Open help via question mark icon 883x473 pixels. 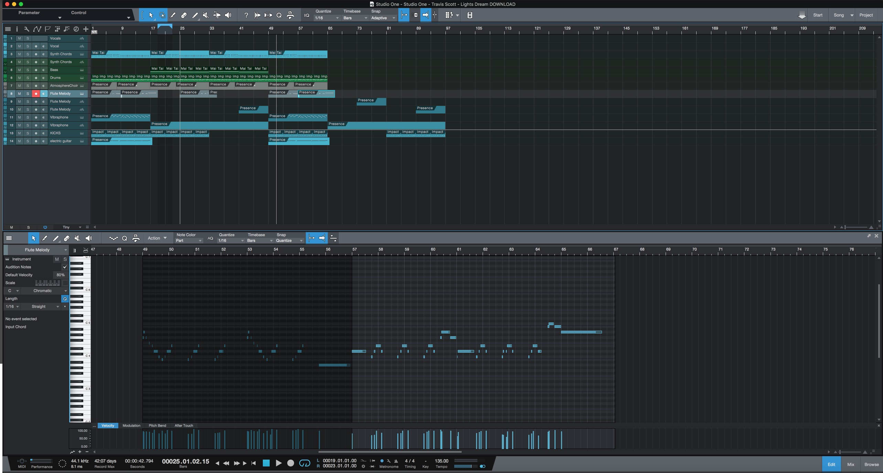point(246,15)
